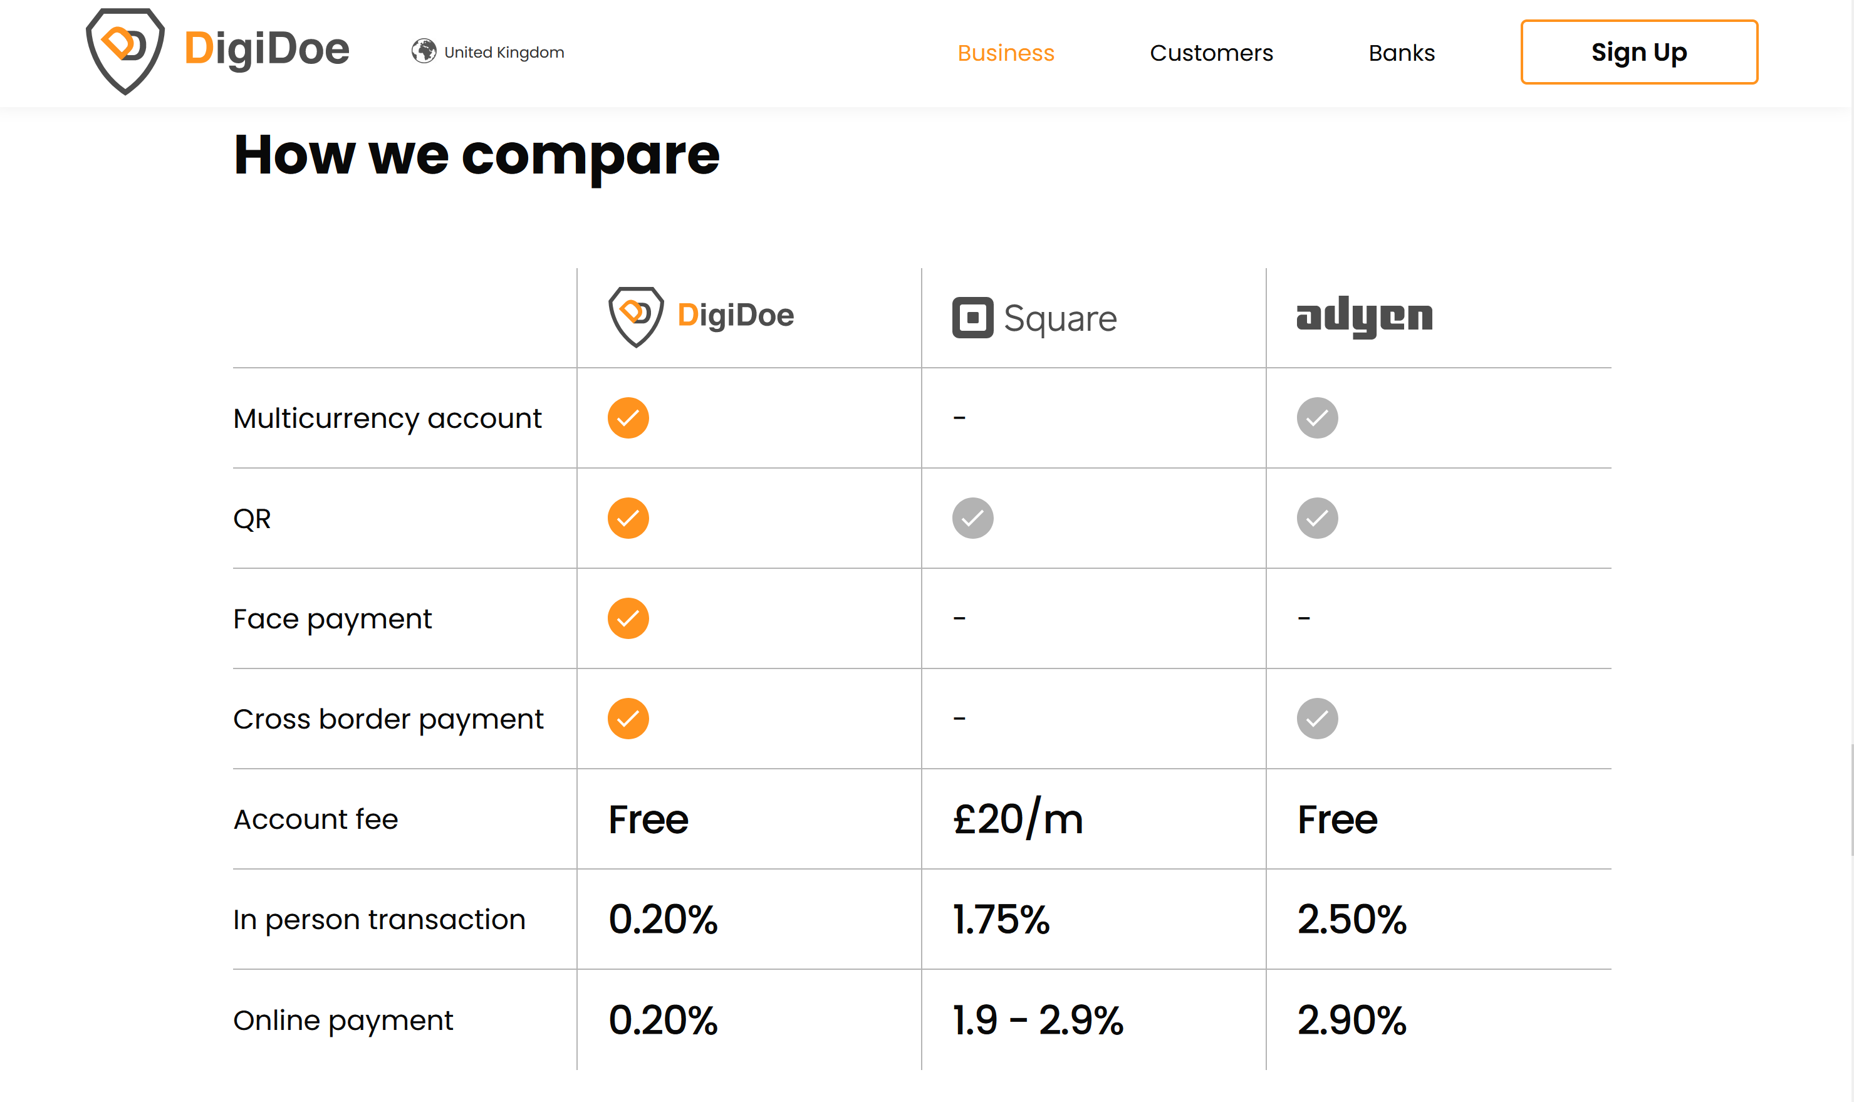Click Square dash for Cross border payment
Screen dimensions: 1854x1102
coord(959,718)
